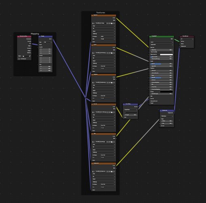206x203 pixels.
Task: Duplicate image datablock in Normal texture node
Action: coord(109,112)
